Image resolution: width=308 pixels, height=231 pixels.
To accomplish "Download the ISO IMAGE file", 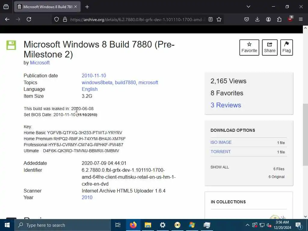I will [221, 142].
